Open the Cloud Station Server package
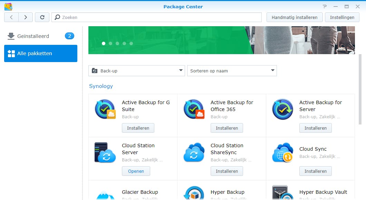The image size is (366, 200). (x=136, y=171)
